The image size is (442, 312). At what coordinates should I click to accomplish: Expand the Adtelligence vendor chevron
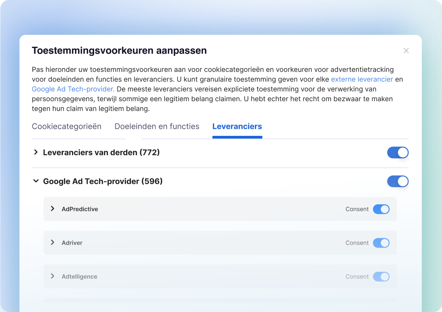pos(53,276)
